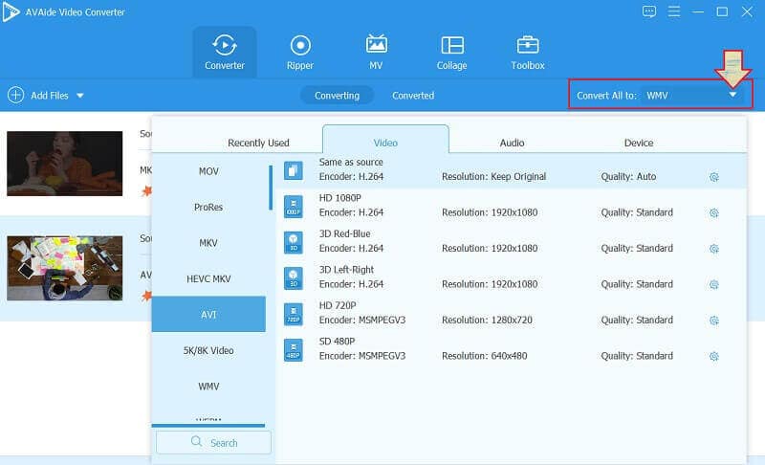Open settings gear for HD 720P
765x465 pixels.
714,321
